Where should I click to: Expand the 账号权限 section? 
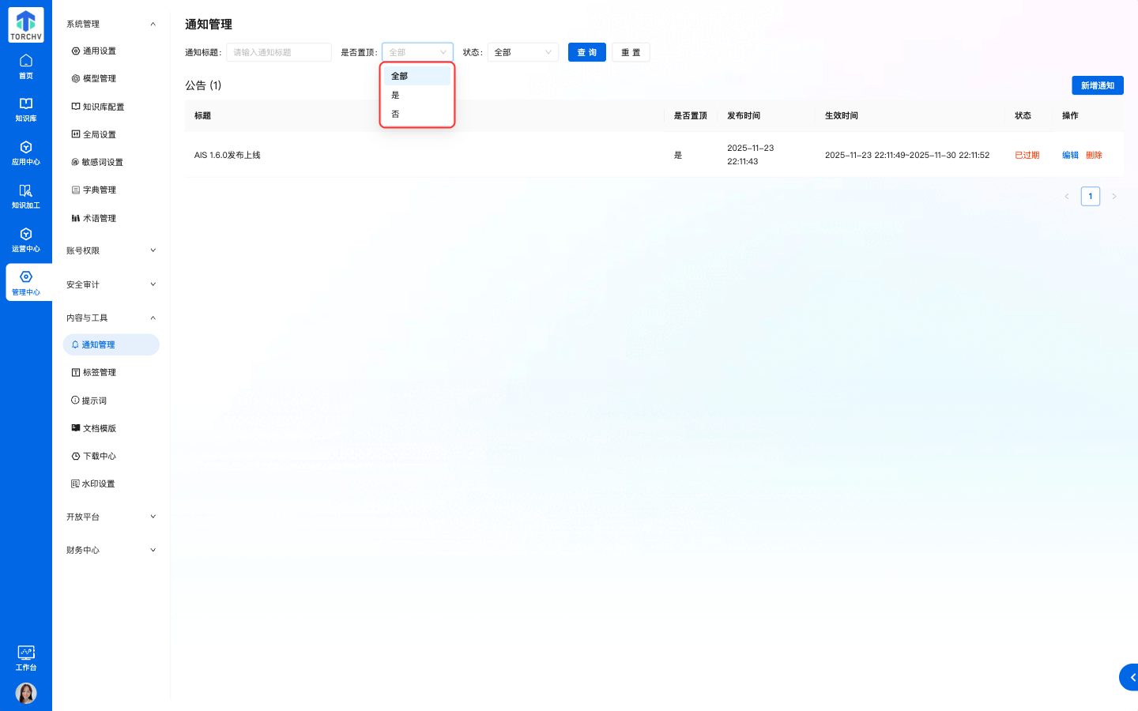point(111,250)
